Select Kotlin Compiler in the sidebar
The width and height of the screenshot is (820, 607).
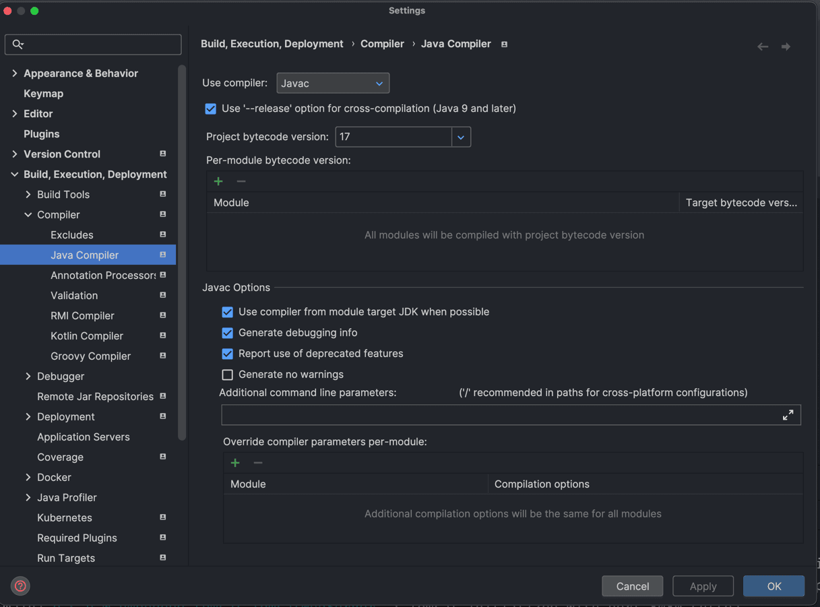(87, 336)
